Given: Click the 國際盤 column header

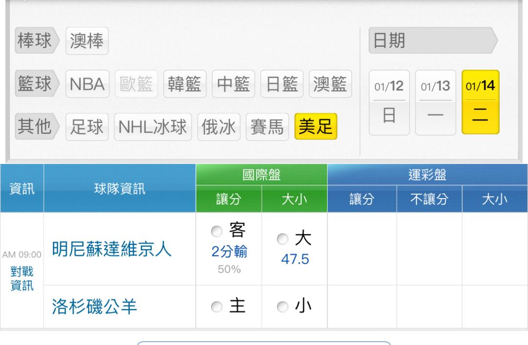Looking at the screenshot, I should pyautogui.click(x=261, y=175).
